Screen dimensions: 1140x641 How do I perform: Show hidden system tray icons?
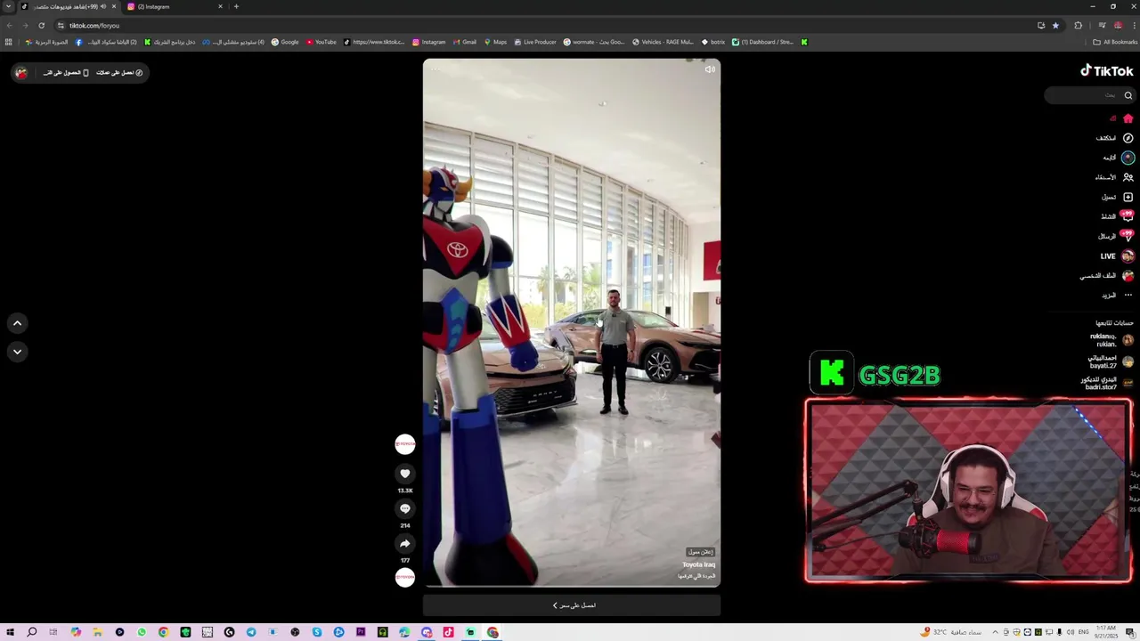tap(995, 632)
